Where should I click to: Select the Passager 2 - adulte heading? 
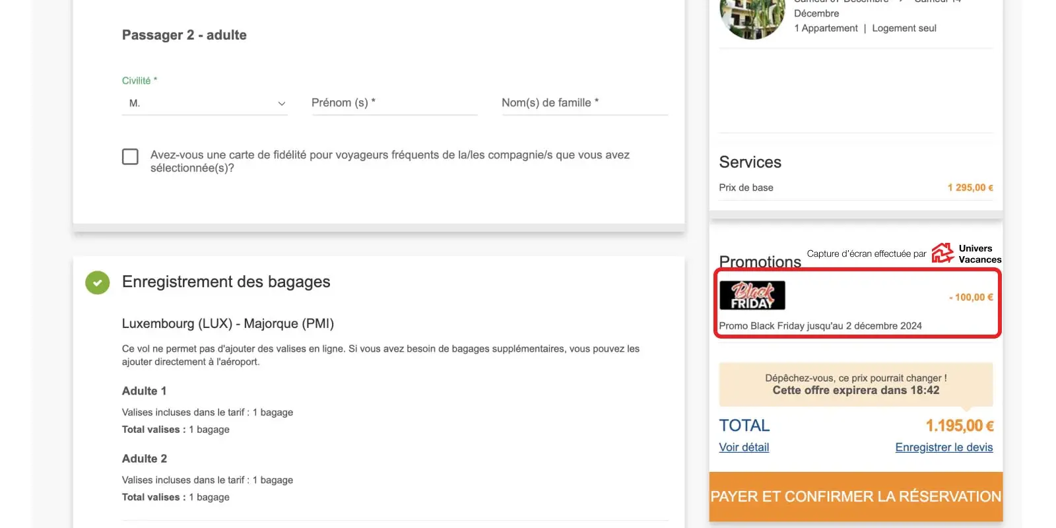tap(184, 35)
